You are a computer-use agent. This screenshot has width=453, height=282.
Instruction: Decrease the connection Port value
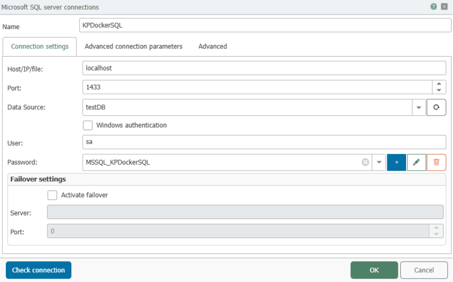(439, 90)
